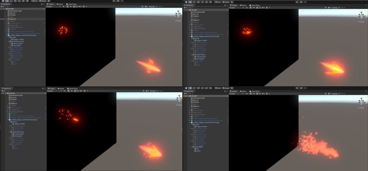Screen dimensions: 368x171
Task: Select the Hand tool in top-right editor toolbar
Action: (186, 2)
